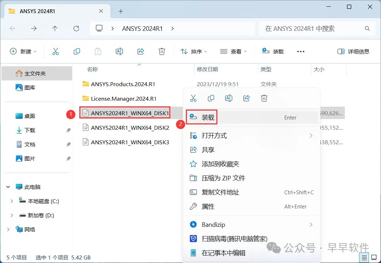Click the Delete trash icon in the toolbar
Image resolution: width=381 pixels, height=263 pixels.
coord(162,51)
